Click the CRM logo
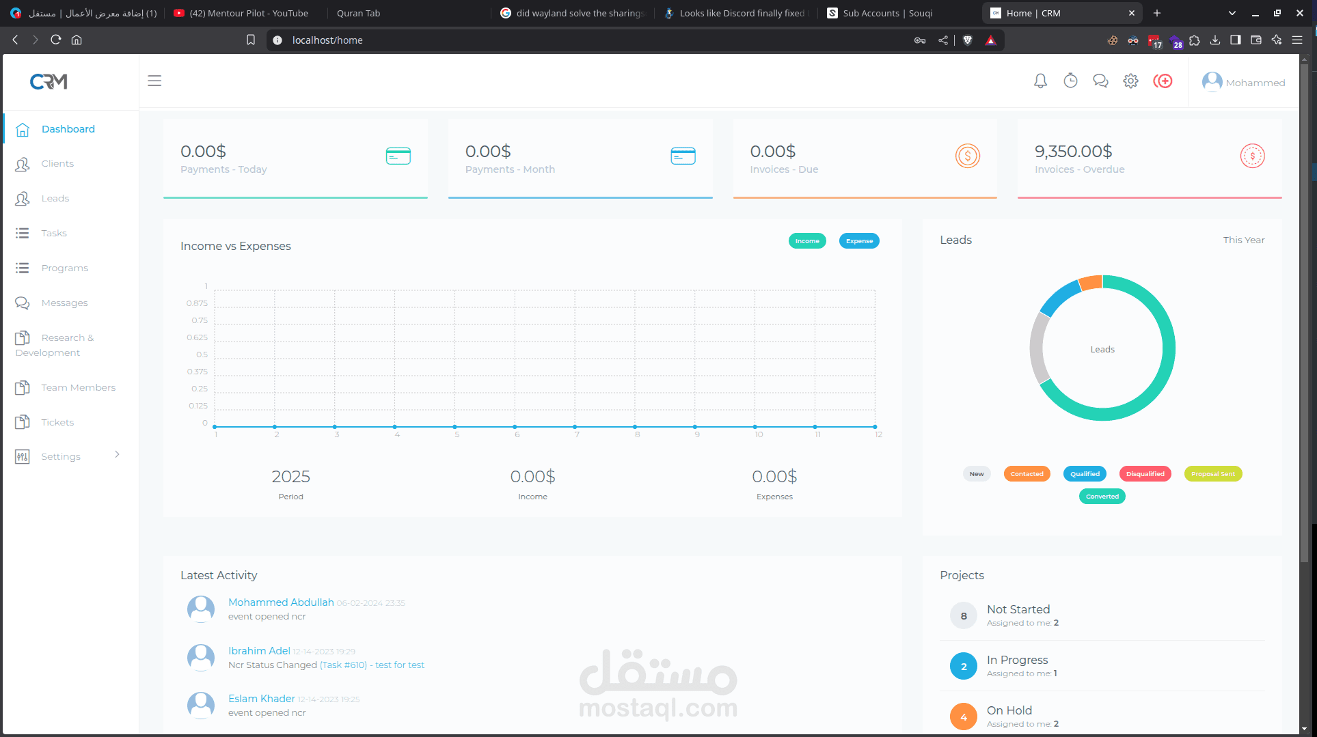Viewport: 1317px width, 737px height. pos(49,82)
